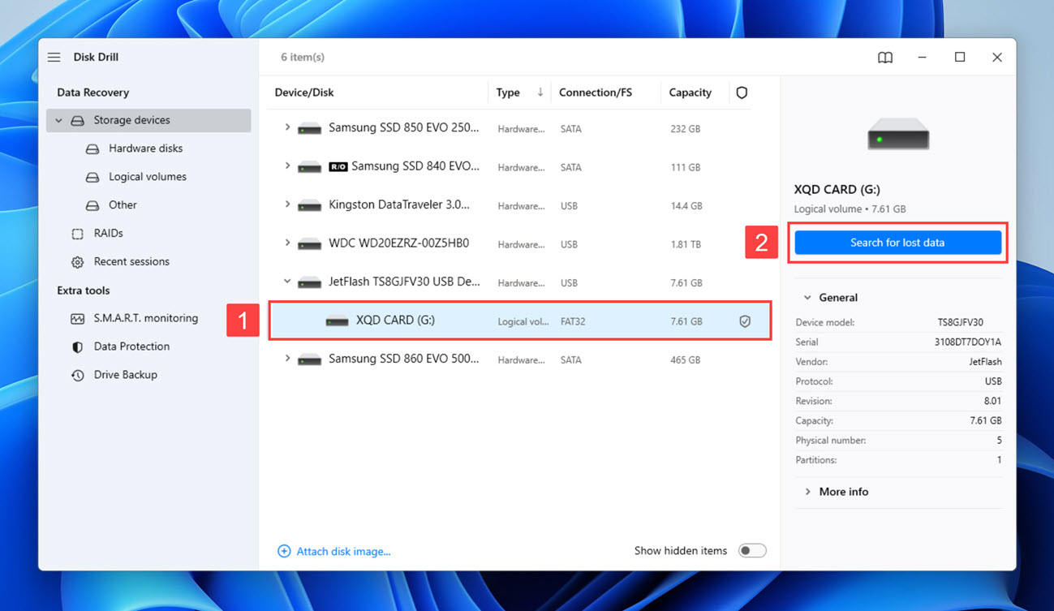Collapse the JetFlash TS8GJFV30 USB device
Image resolution: width=1054 pixels, height=611 pixels.
[x=287, y=282]
